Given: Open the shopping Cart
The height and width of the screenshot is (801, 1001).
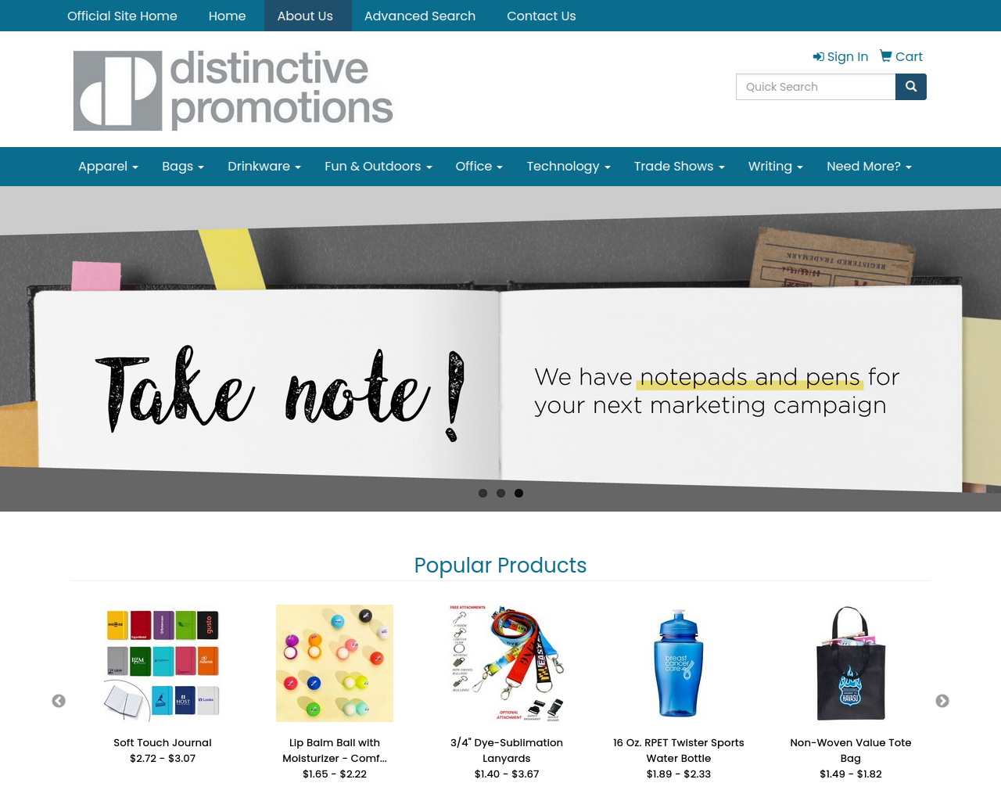Looking at the screenshot, I should coord(901,56).
